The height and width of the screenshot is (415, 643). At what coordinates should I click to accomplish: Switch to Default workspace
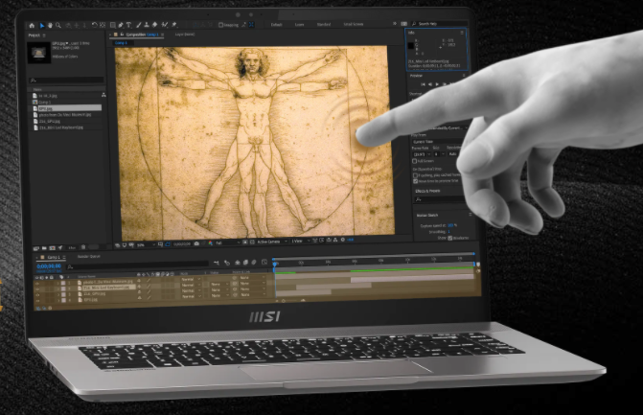(276, 25)
